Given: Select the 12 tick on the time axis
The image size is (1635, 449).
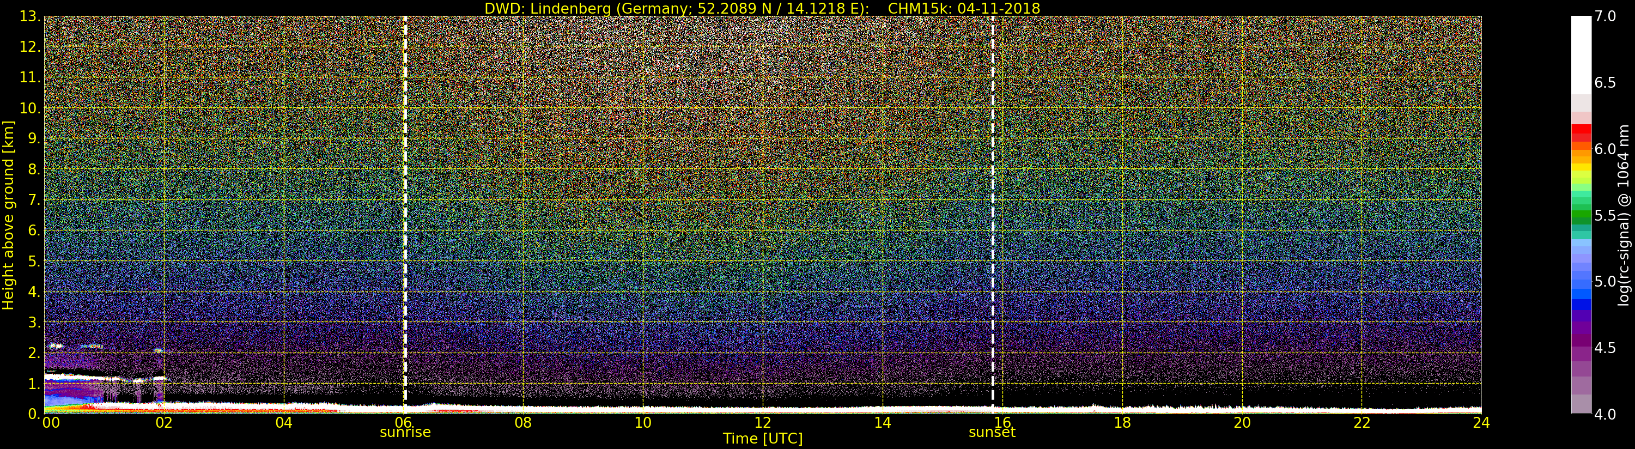Looking at the screenshot, I should pyautogui.click(x=762, y=422).
